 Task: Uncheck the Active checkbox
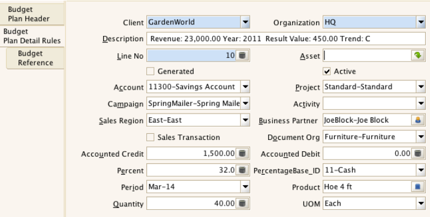coord(327,71)
